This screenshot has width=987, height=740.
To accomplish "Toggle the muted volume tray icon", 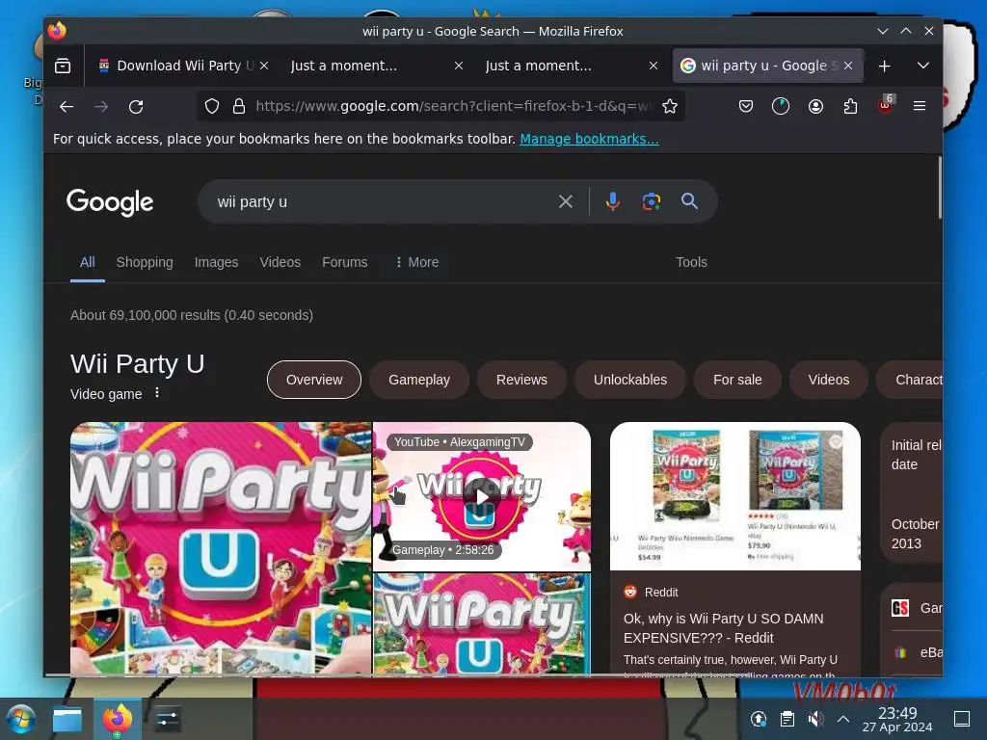I will point(815,719).
